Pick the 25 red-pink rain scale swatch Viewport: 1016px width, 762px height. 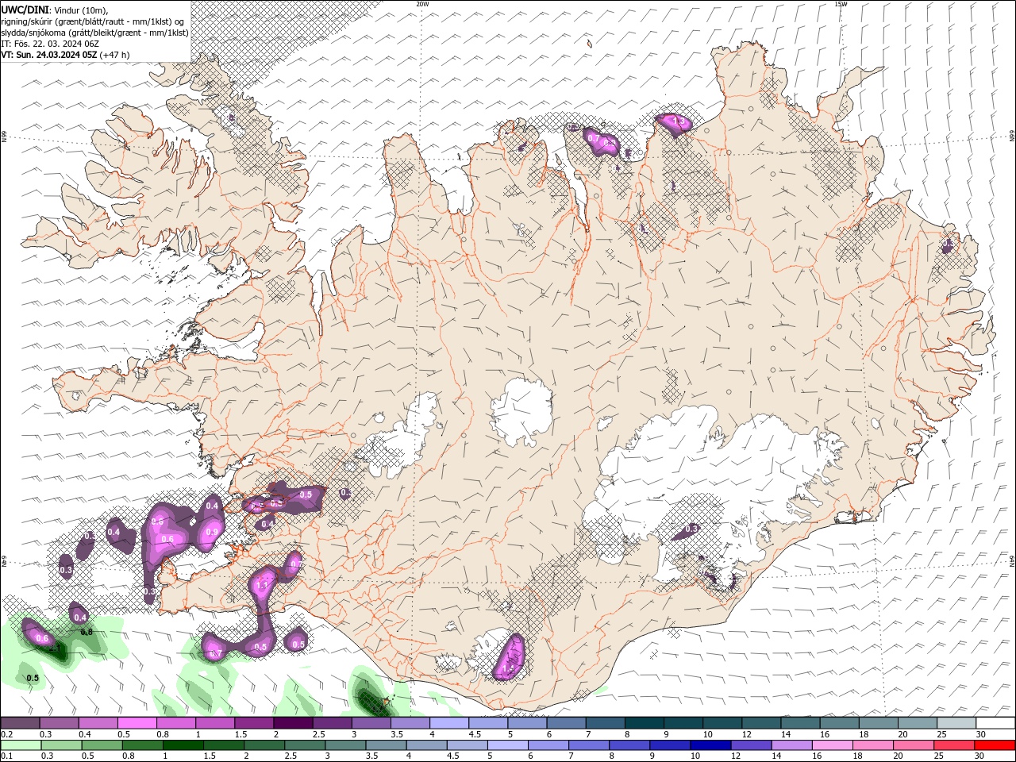click(954, 745)
